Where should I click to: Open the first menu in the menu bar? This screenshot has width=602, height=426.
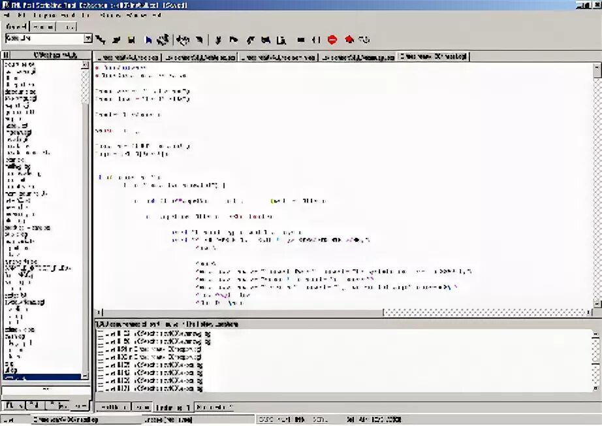(7, 16)
